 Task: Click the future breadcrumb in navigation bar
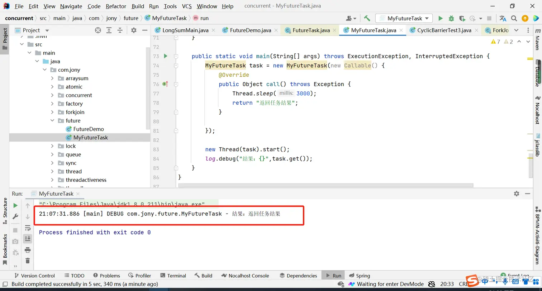(x=131, y=18)
